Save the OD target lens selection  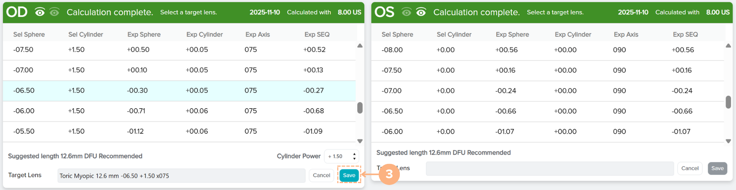349,175
